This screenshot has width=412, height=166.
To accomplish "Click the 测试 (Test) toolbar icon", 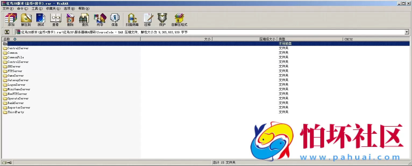I will [x=41, y=20].
